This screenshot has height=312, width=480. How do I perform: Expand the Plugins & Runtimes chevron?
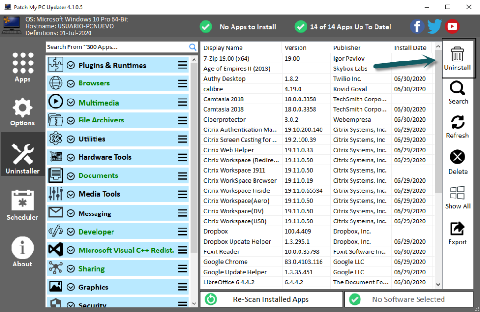pos(71,65)
